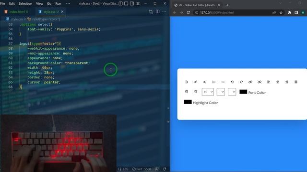307x172 pixels.
Task: Open the empty dropdown beside Font Color swatch
Action: (x=232, y=92)
